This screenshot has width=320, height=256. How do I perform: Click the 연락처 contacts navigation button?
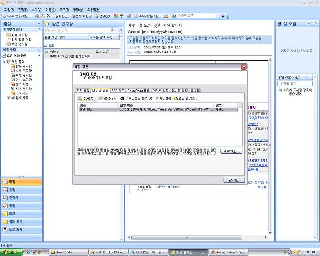click(x=21, y=198)
